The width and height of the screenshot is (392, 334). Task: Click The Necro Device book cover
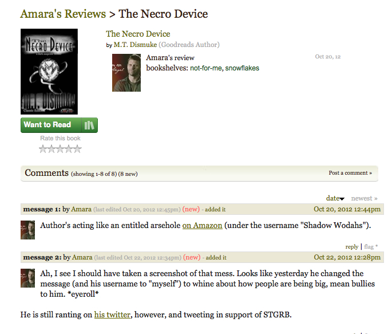[x=49, y=72]
